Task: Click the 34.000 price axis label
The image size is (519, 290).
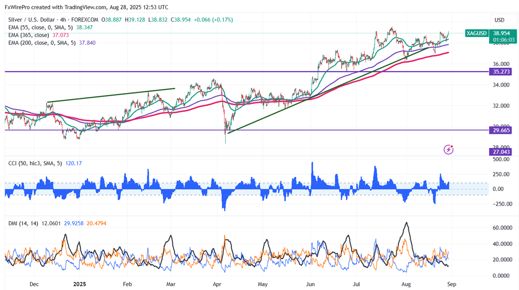Action: [501, 85]
